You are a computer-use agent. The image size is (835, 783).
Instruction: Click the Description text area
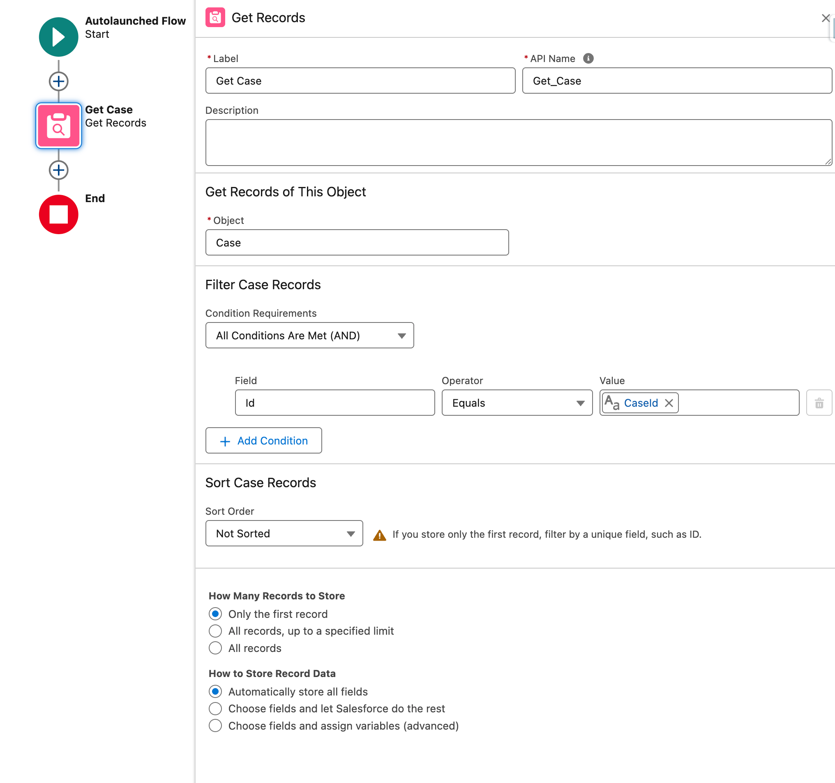click(519, 143)
